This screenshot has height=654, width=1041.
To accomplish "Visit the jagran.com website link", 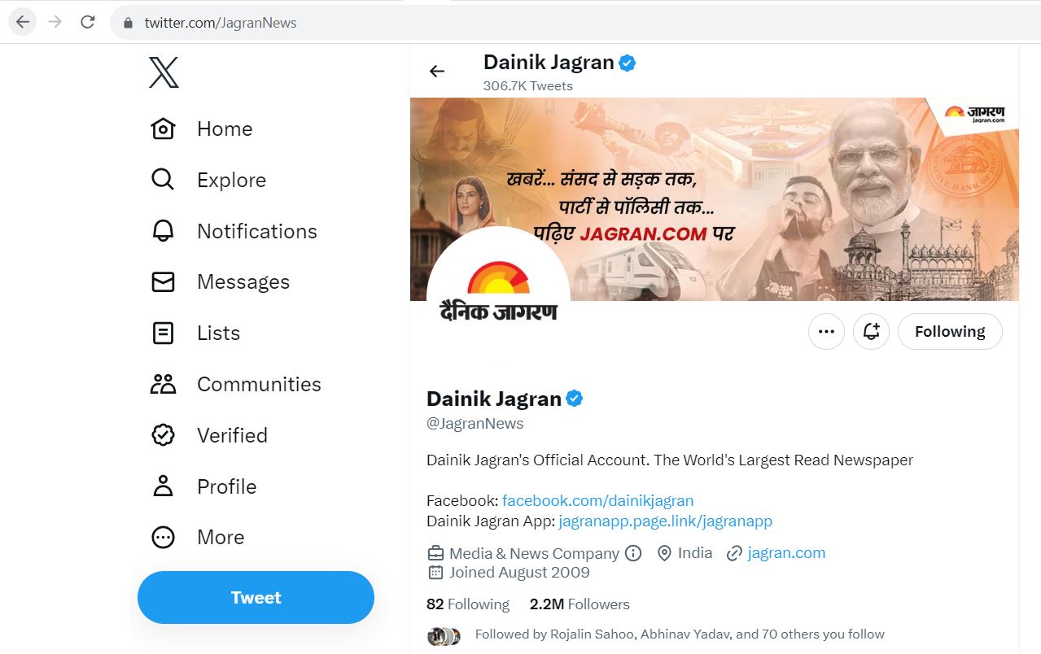I will click(785, 552).
